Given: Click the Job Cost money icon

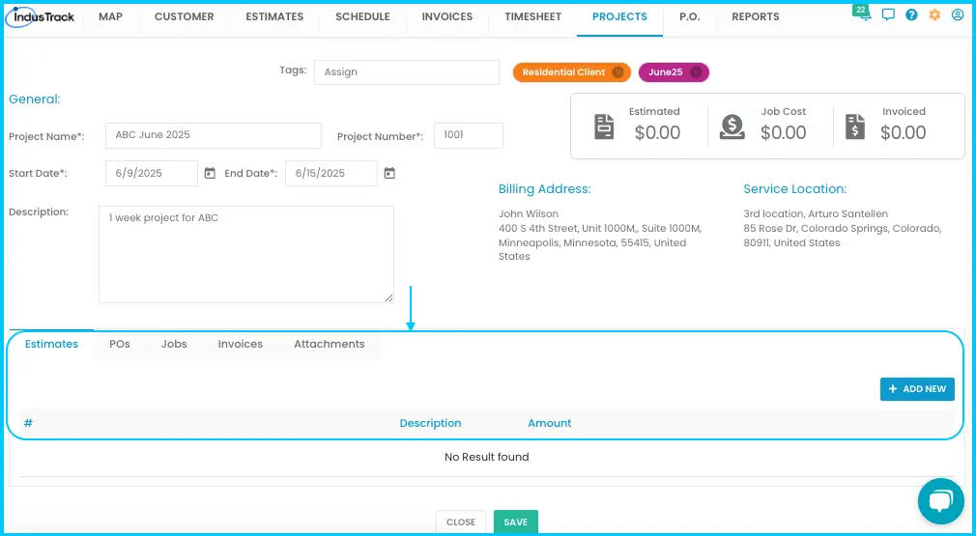Looking at the screenshot, I should (732, 127).
